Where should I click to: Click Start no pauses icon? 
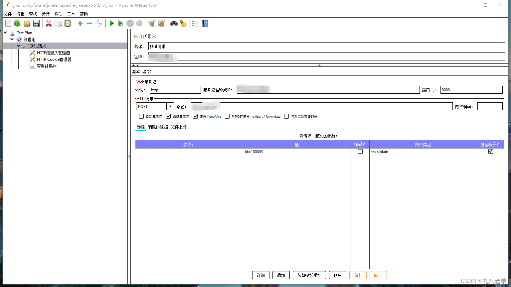pos(121,23)
